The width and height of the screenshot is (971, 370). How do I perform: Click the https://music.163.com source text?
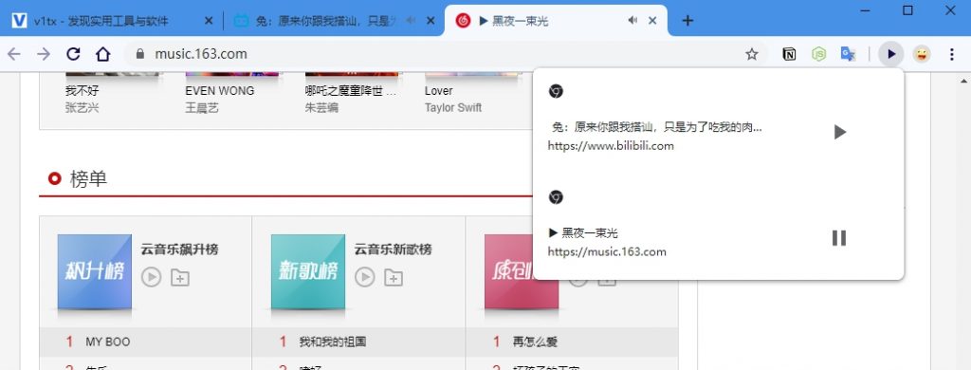pos(607,252)
